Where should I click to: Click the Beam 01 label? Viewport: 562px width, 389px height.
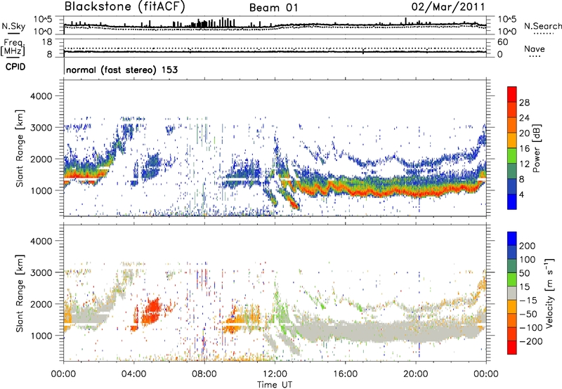[x=273, y=8]
